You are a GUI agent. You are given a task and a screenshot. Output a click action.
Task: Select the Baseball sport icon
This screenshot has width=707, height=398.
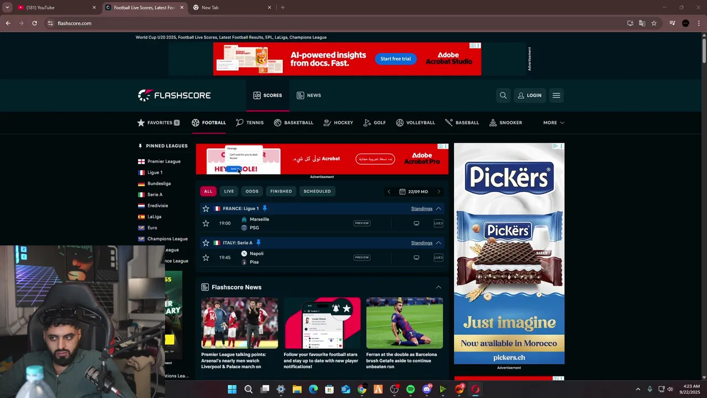pos(449,123)
